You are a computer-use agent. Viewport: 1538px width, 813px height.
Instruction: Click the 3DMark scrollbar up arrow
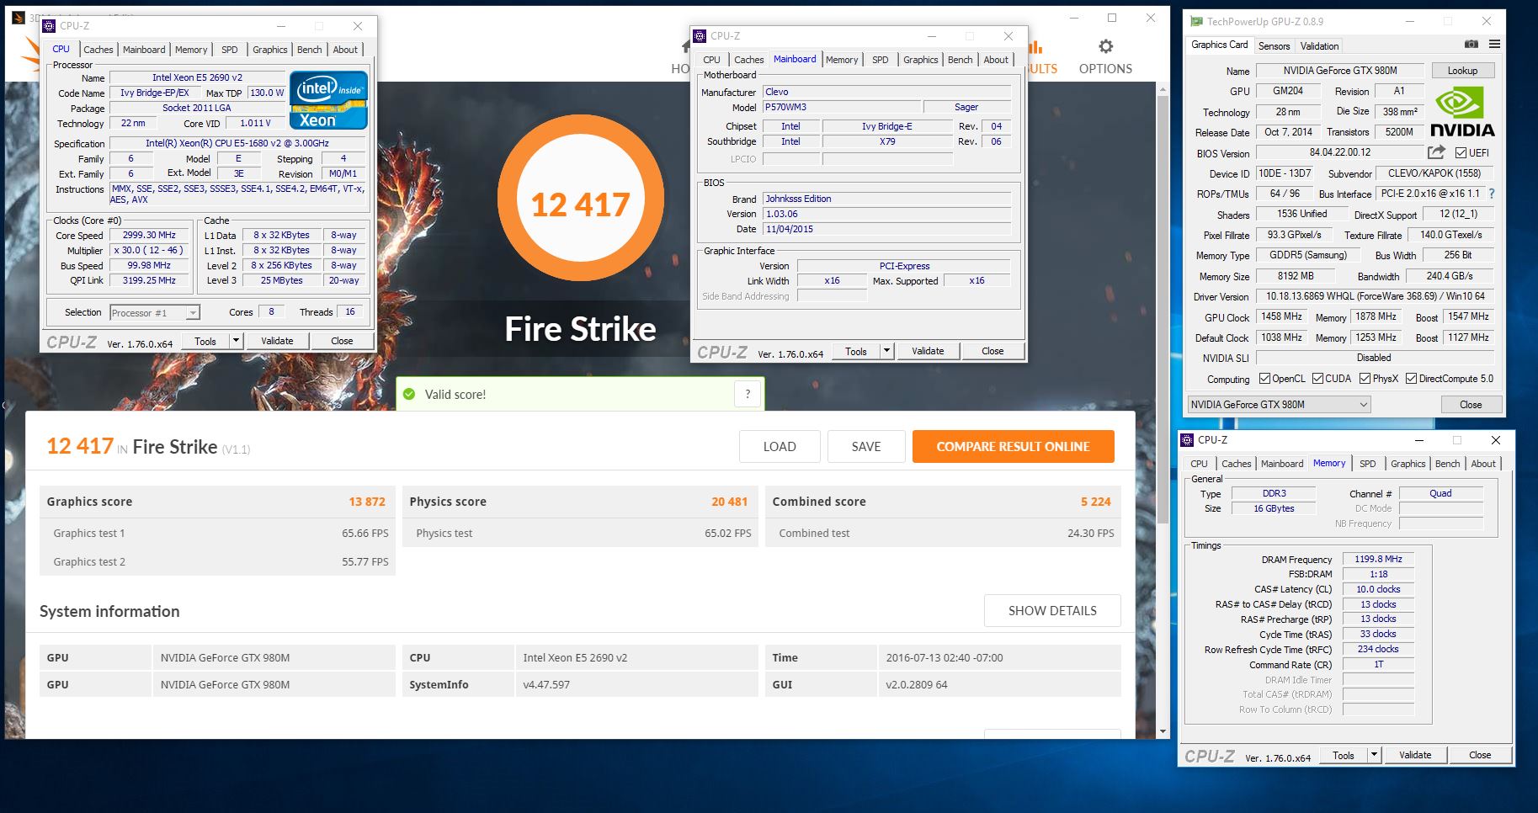[1163, 88]
